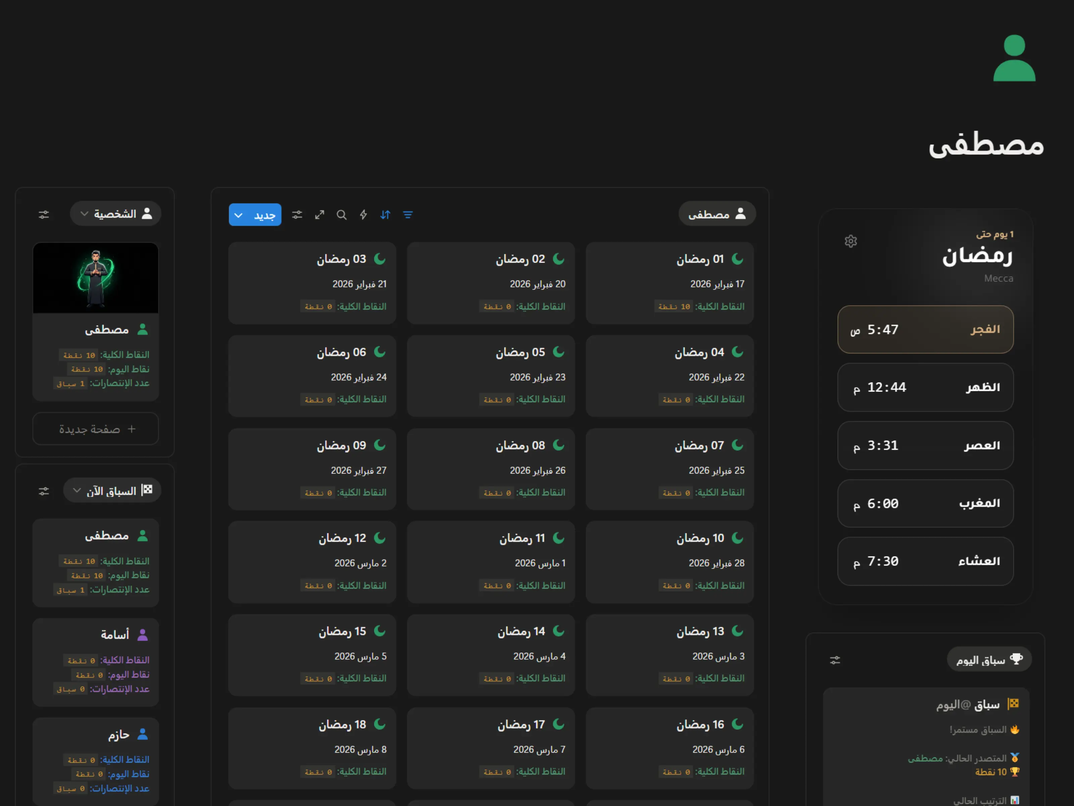The width and height of the screenshot is (1074, 806).
Task: Expand the board to full screen view
Action: click(319, 215)
